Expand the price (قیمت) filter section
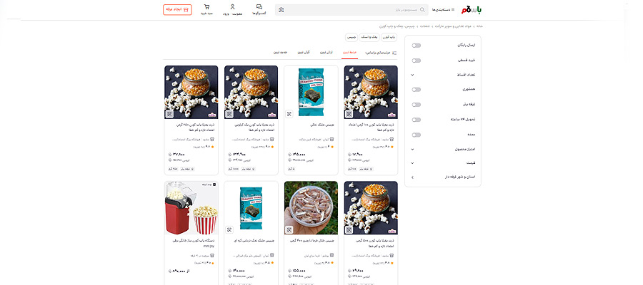This screenshot has height=285, width=643. 412,162
